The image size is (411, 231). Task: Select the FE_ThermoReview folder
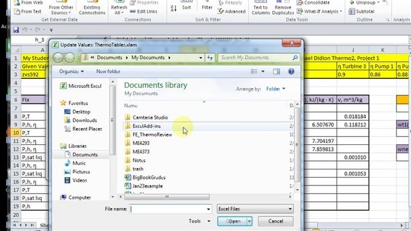pos(148,135)
